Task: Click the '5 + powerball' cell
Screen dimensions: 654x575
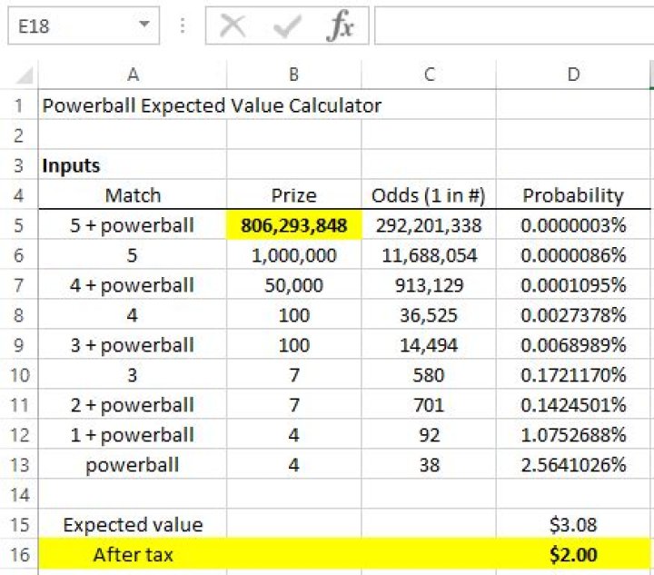Action: [133, 225]
